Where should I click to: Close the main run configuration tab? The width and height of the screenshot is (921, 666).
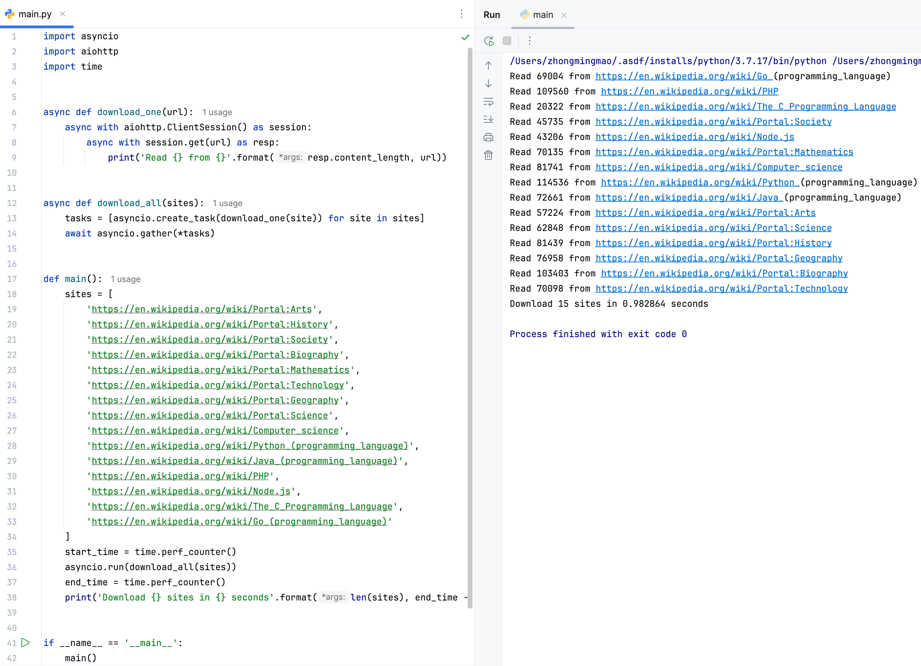[564, 15]
